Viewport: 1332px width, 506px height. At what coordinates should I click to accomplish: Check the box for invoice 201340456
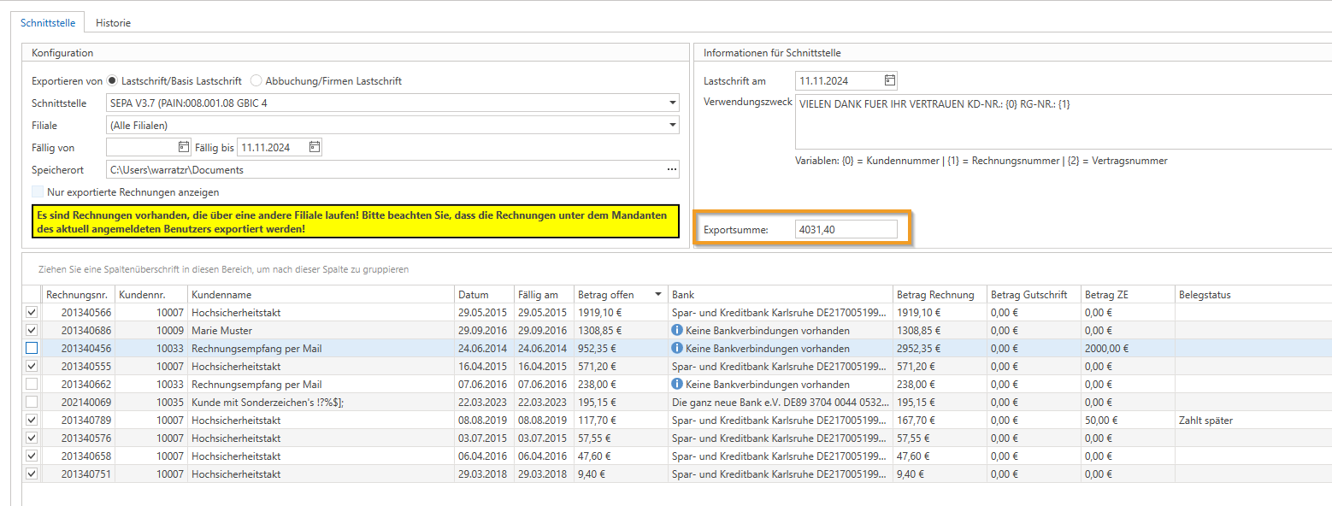point(32,348)
